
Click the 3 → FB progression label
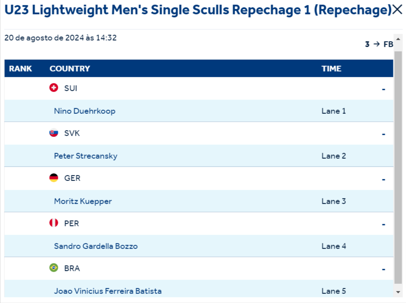[379, 44]
